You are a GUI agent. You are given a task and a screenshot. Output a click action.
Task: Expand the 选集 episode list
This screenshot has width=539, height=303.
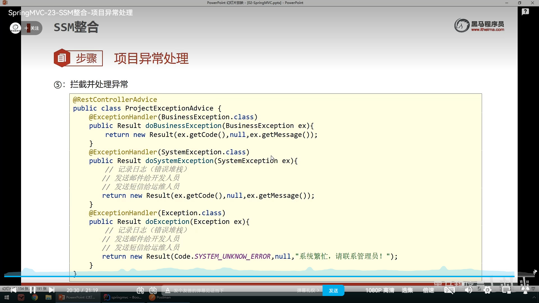click(407, 290)
